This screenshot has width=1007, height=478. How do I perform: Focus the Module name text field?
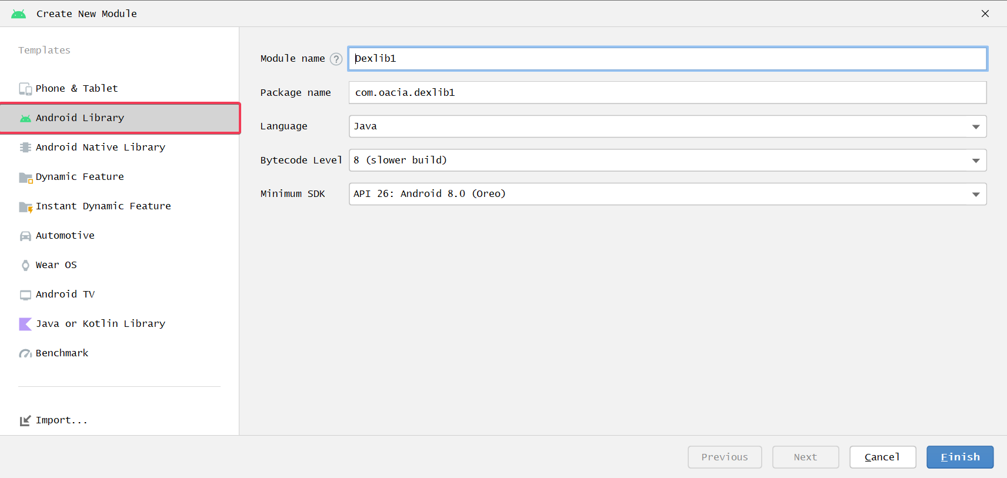coord(667,59)
